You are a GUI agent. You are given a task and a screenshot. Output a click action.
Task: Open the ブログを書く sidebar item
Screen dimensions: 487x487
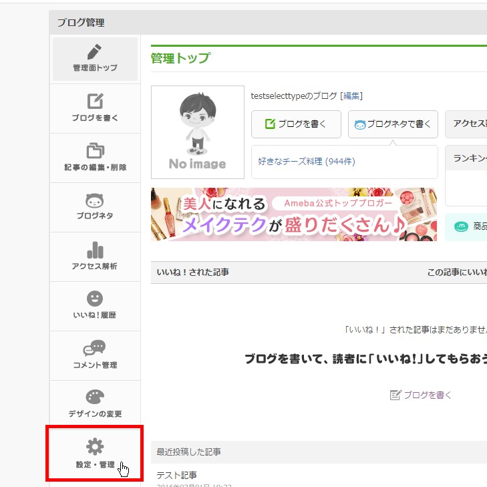click(x=95, y=108)
